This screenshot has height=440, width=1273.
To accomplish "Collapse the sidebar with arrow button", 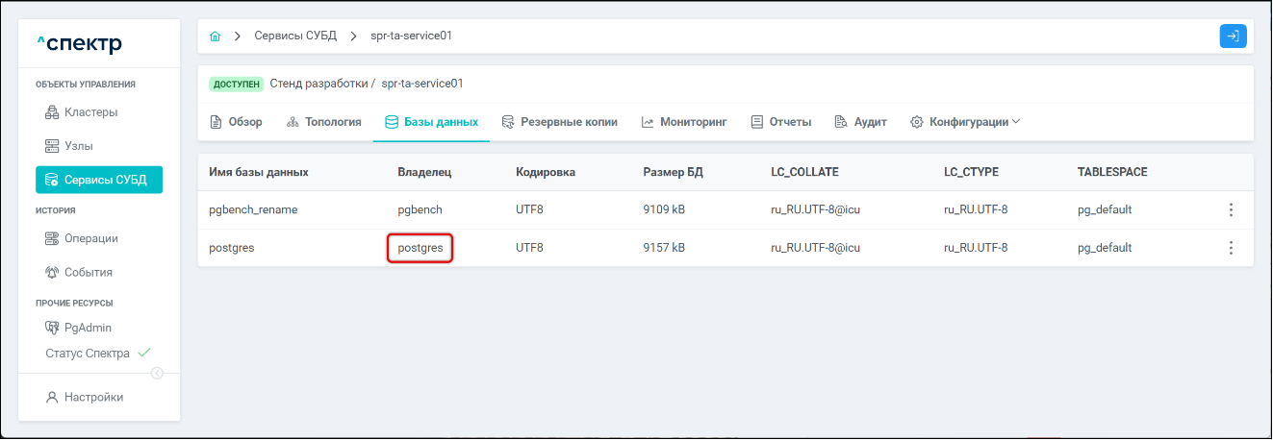I will pos(157,374).
